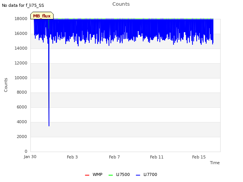
Task: Click the 4000 y-axis label
Action: click(22, 122)
